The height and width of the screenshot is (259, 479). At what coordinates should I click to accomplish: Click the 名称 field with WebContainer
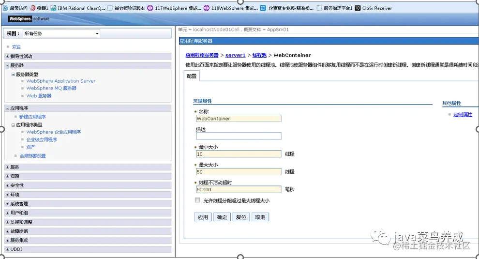[x=239, y=119]
